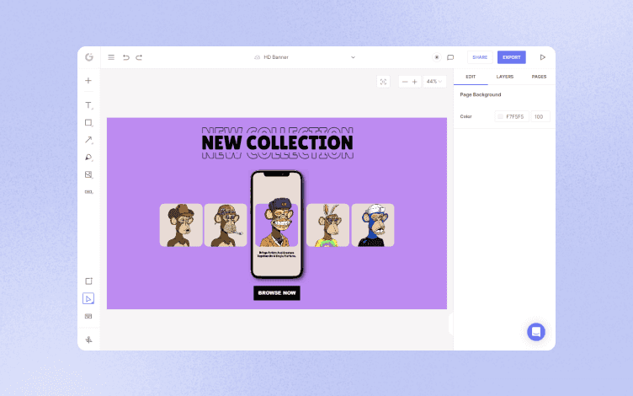Click the F7F5F5 hex color field
The width and height of the screenshot is (633, 396).
point(512,116)
